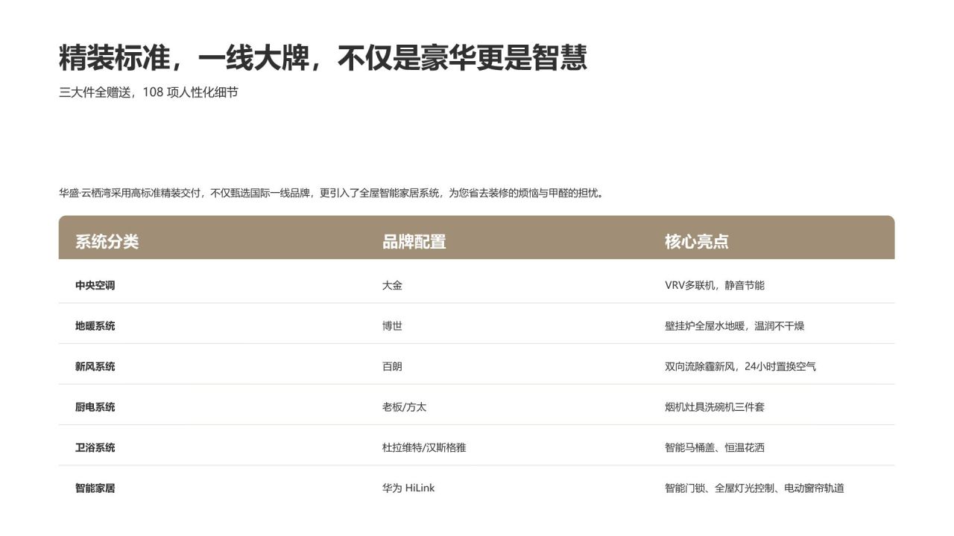Click the 厨电系统 row label

tap(95, 407)
